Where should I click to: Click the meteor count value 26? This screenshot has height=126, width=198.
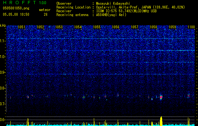46,14
